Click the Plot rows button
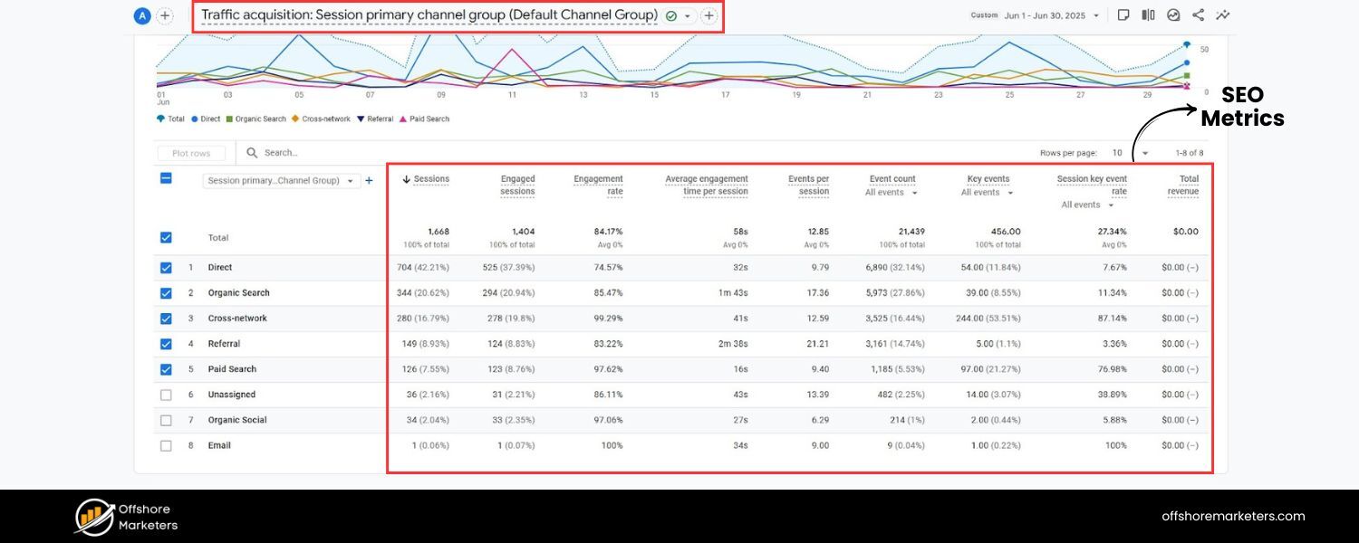The width and height of the screenshot is (1359, 543). tap(190, 153)
